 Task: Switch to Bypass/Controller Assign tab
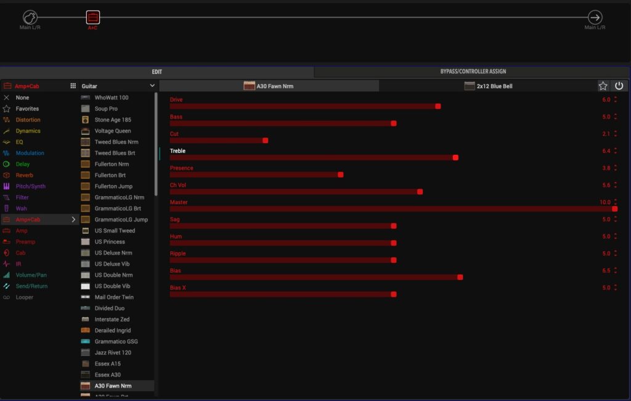point(473,72)
